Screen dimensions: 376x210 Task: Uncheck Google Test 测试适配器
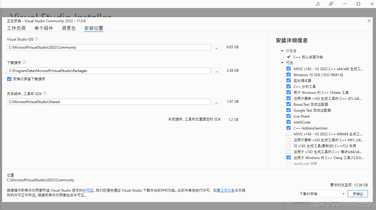click(289, 110)
